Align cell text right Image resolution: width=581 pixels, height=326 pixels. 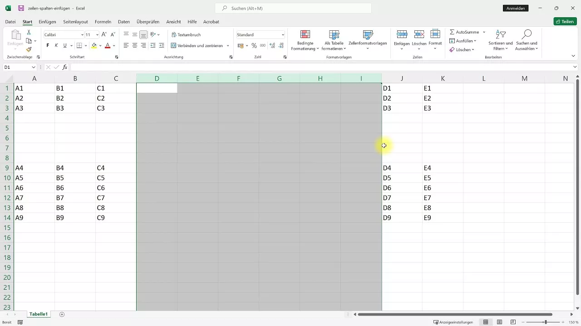coord(143,45)
